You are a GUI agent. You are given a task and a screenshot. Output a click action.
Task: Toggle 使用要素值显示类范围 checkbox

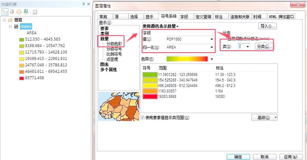[x=143, y=117]
